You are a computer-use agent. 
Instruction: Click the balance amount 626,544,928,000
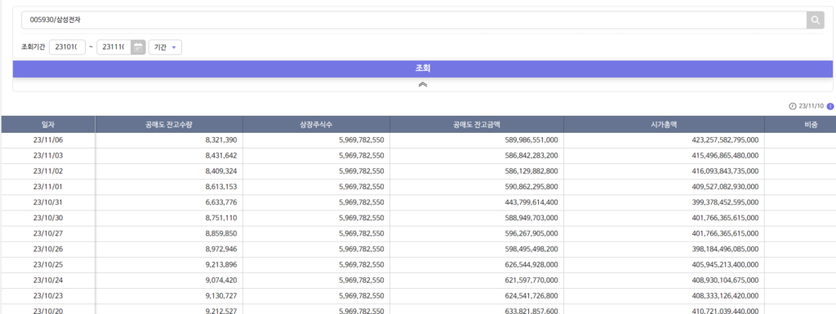click(531, 264)
